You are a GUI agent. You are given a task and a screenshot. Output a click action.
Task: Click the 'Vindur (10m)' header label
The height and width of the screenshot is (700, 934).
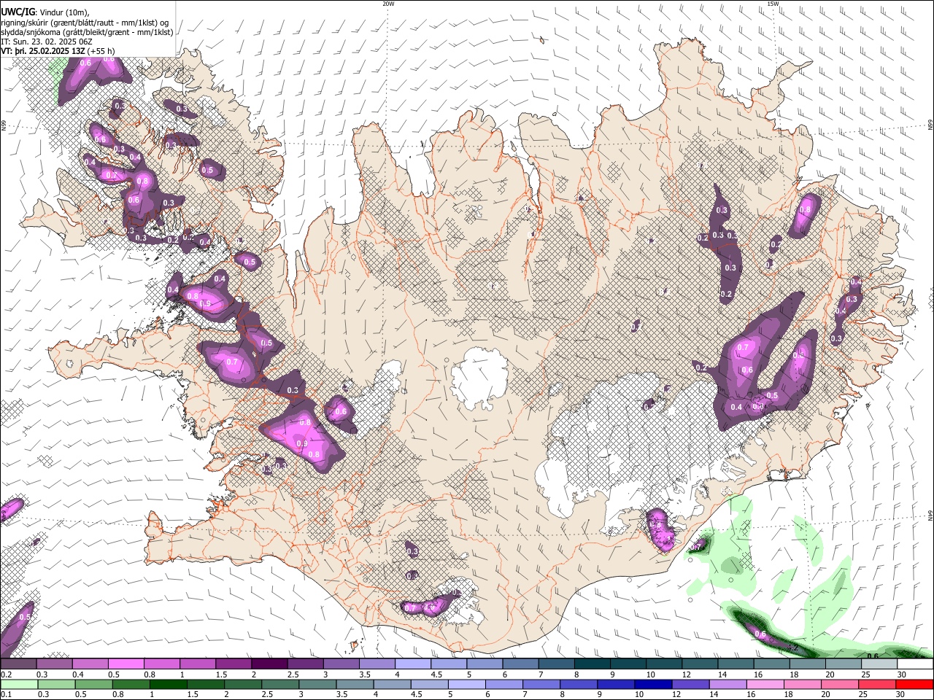point(63,13)
